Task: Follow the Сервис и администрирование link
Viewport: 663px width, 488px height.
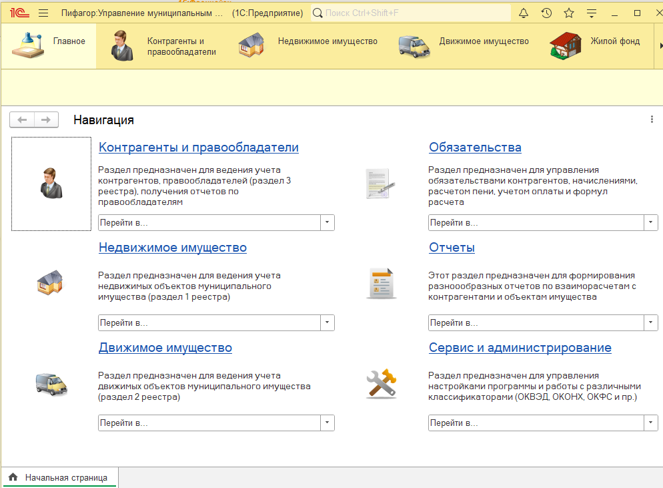Action: (x=520, y=348)
